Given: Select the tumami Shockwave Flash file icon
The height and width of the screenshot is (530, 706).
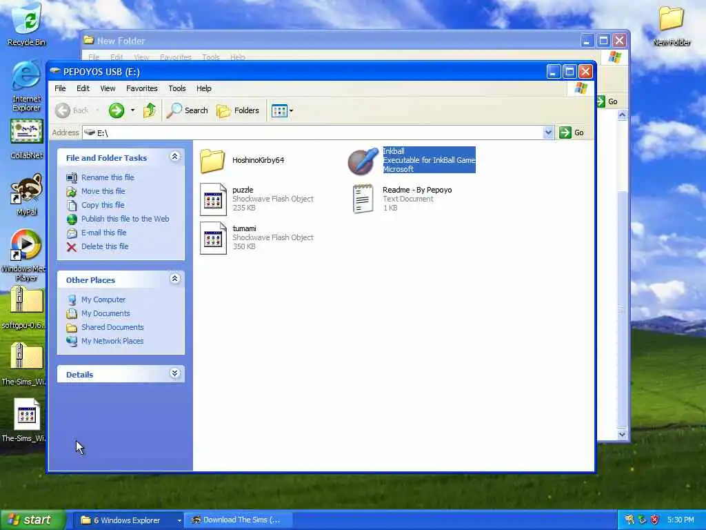Looking at the screenshot, I should 213,238.
